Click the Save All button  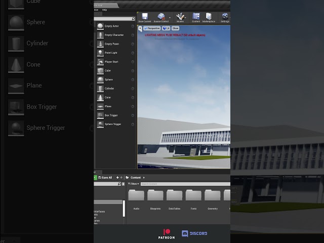point(105,178)
